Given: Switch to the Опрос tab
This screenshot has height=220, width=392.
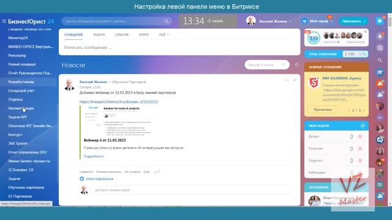Looking at the screenshot, I should click(144, 34).
